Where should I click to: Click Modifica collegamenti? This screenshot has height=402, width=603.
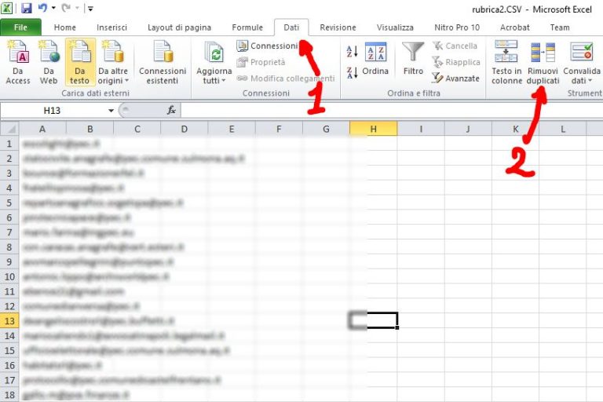[286, 78]
